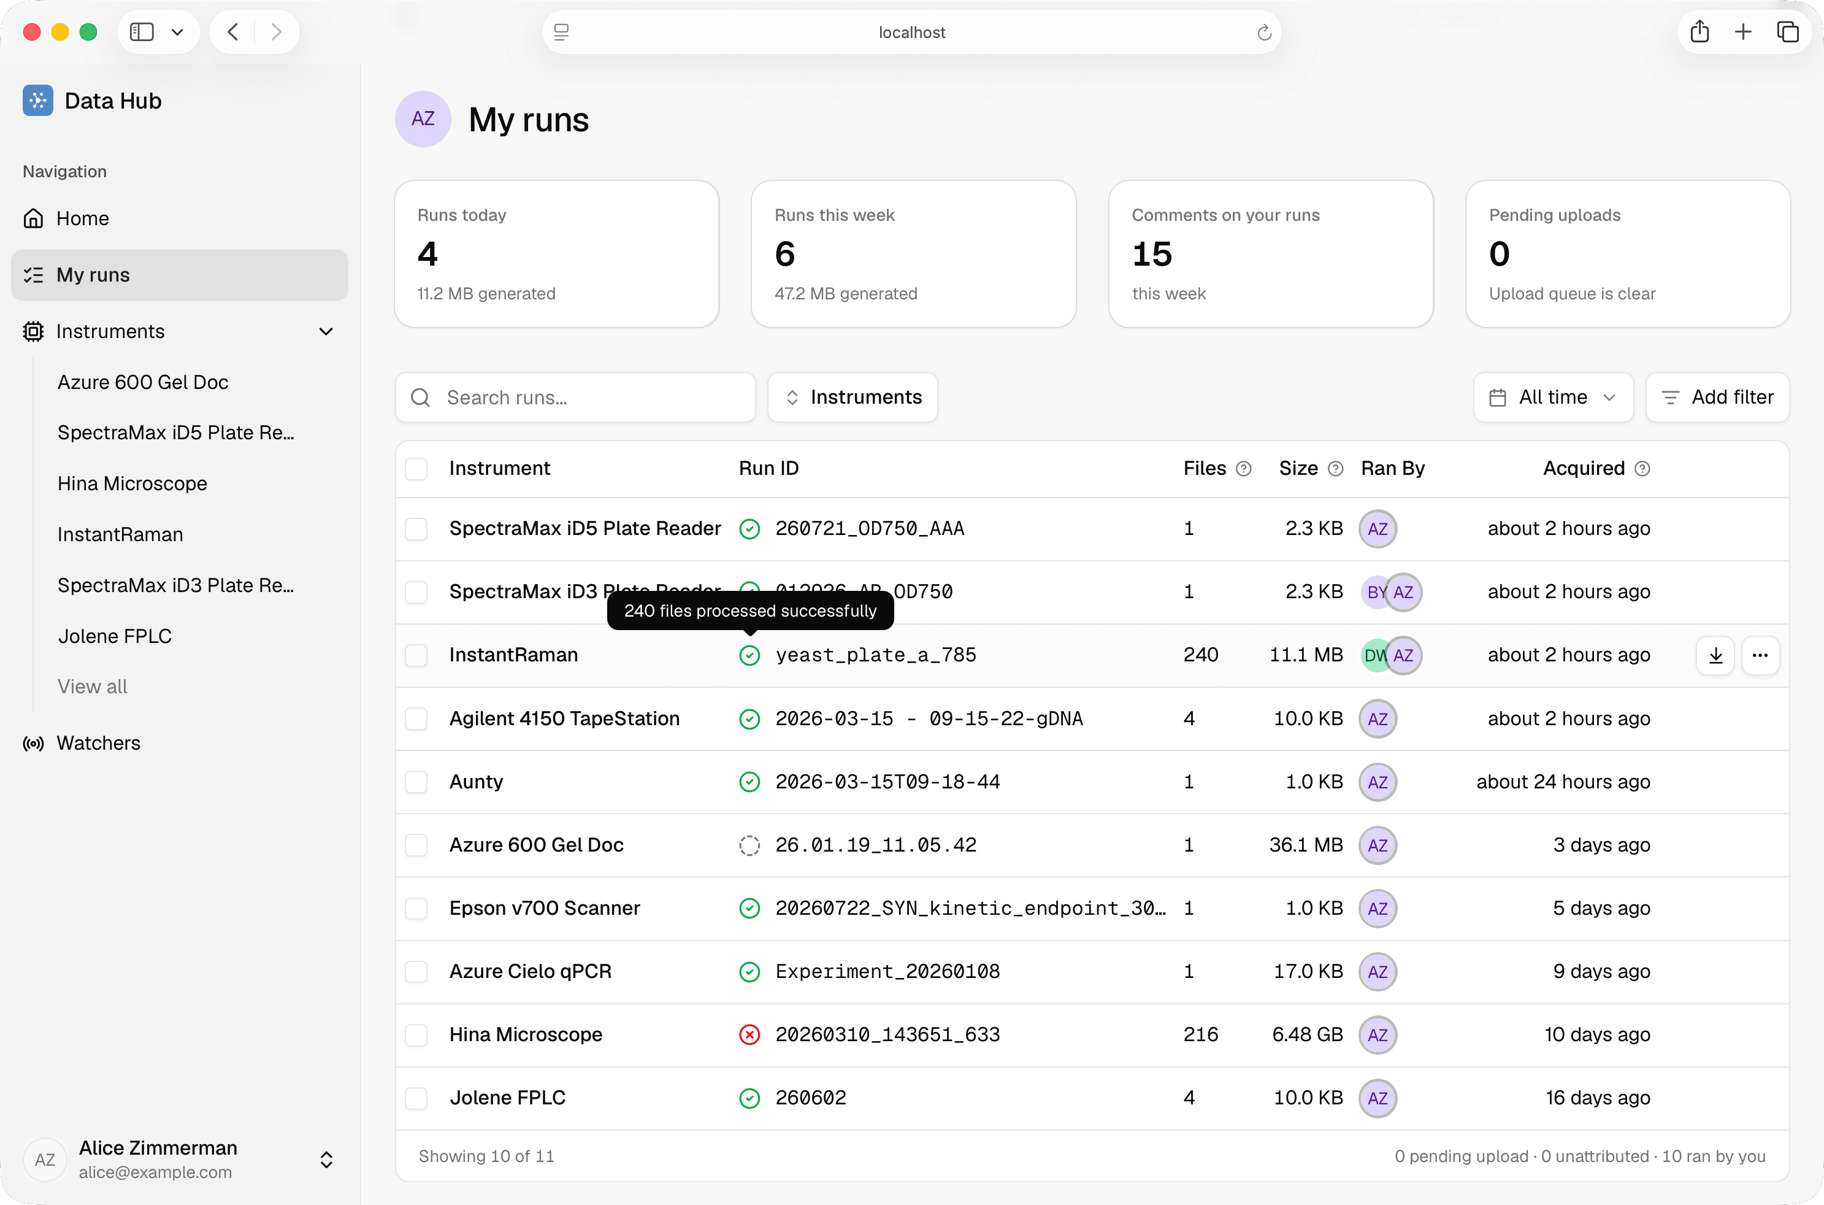Click the Acquired column help icon

coord(1642,469)
